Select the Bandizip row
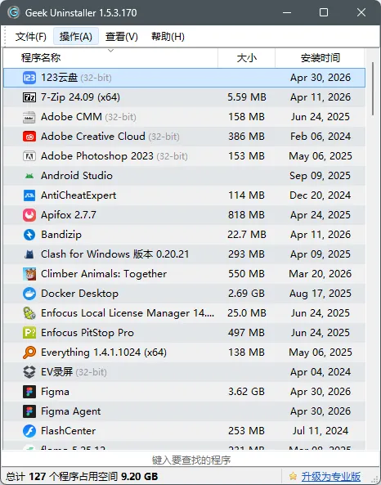Viewport: 381px width, 485px height. pos(184,235)
